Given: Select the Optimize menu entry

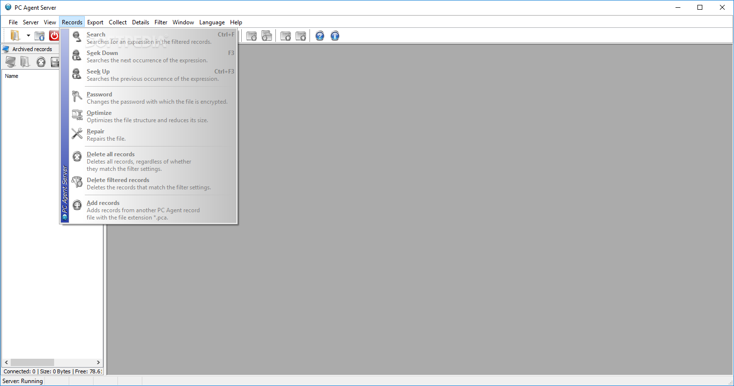Looking at the screenshot, I should tap(153, 116).
